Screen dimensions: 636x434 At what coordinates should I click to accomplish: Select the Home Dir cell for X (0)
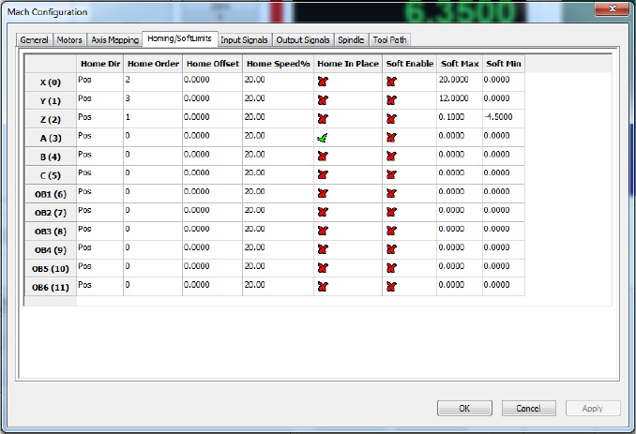click(99, 82)
